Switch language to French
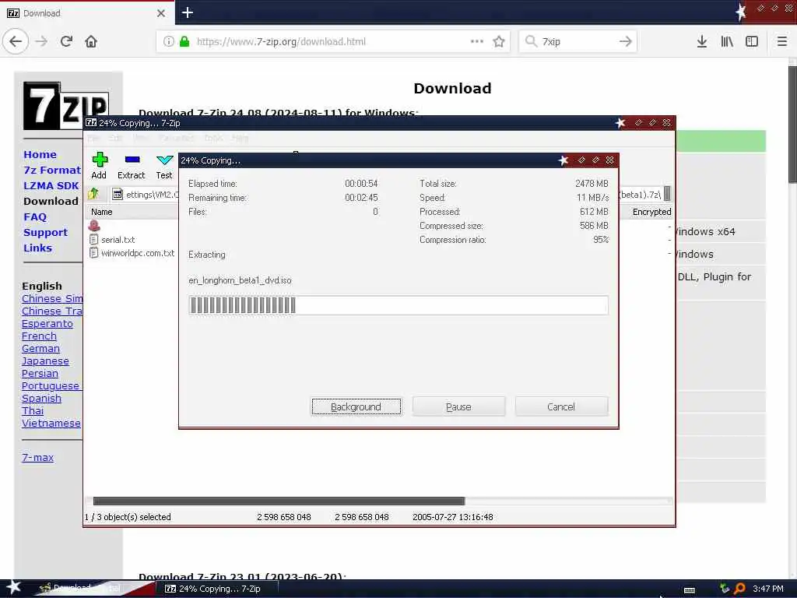The height and width of the screenshot is (598, 797). point(39,336)
